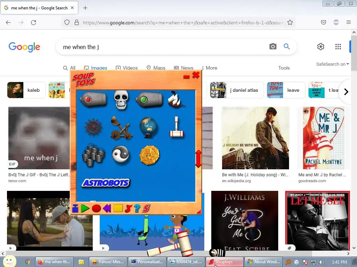The image size is (357, 267).
Task: Expand the SafeSearch on dropdown
Action: click(x=332, y=64)
